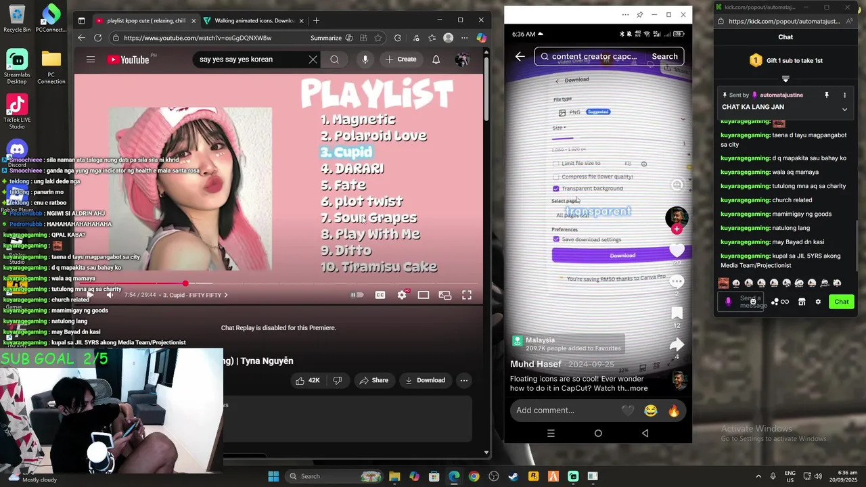Mute the YouTube video volume

110,295
